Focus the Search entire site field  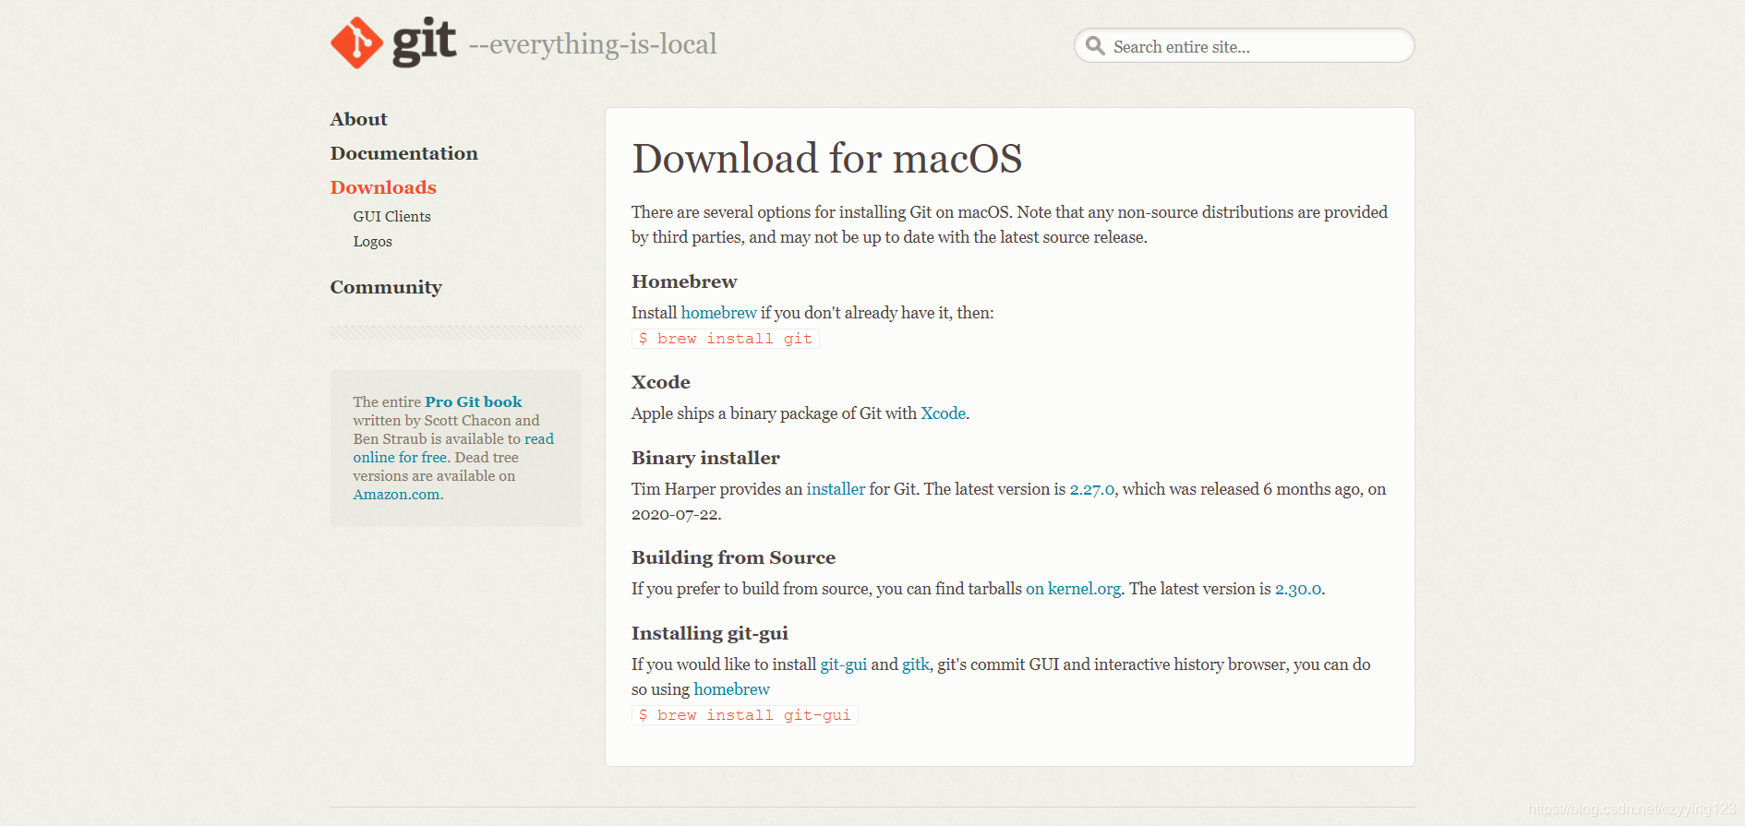1244,46
